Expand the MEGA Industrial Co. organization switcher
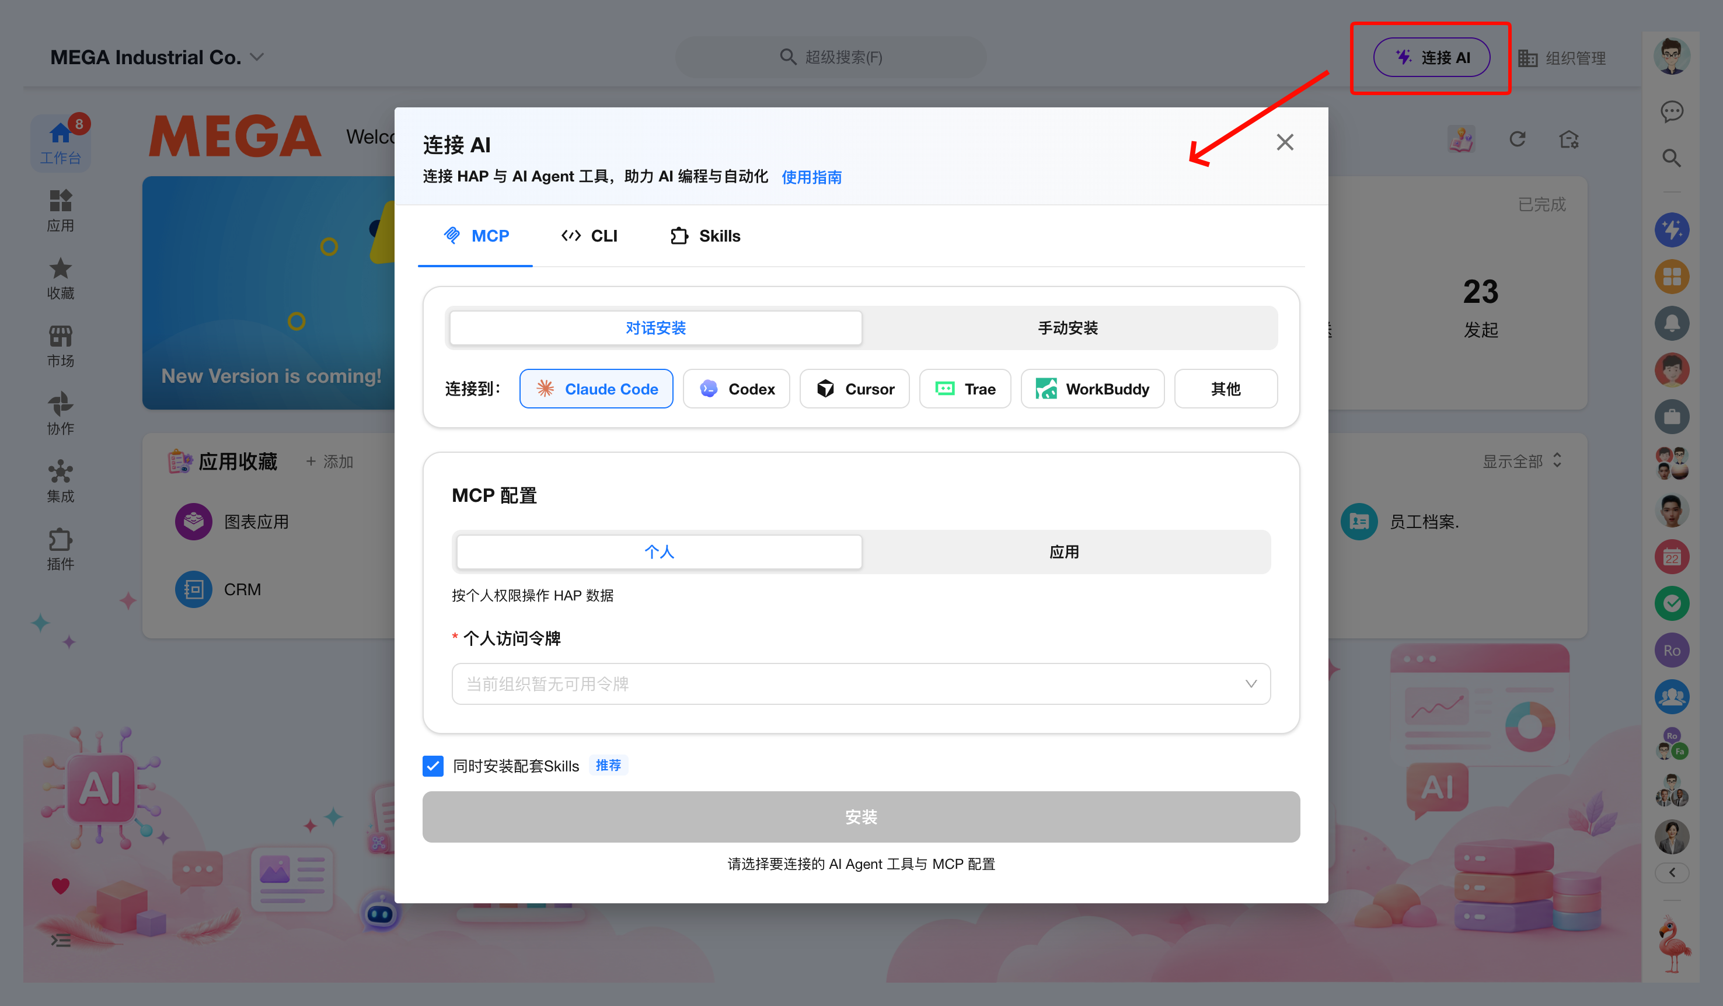Viewport: 1723px width, 1006px height. tap(156, 57)
